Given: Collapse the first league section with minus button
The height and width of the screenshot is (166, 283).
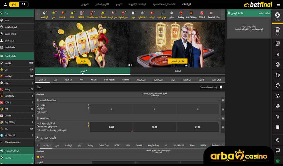Looking at the screenshot, I should pyautogui.click(x=219, y=100).
